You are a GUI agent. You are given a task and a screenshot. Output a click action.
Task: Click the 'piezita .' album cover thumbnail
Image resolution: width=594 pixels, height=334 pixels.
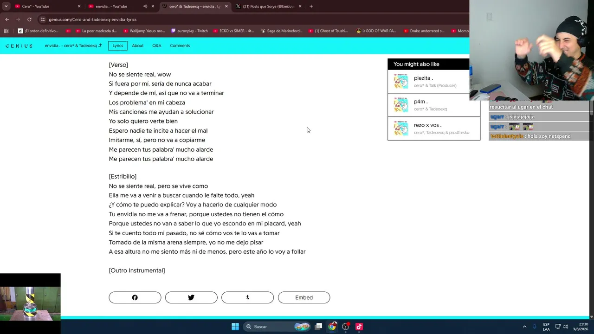point(401,82)
